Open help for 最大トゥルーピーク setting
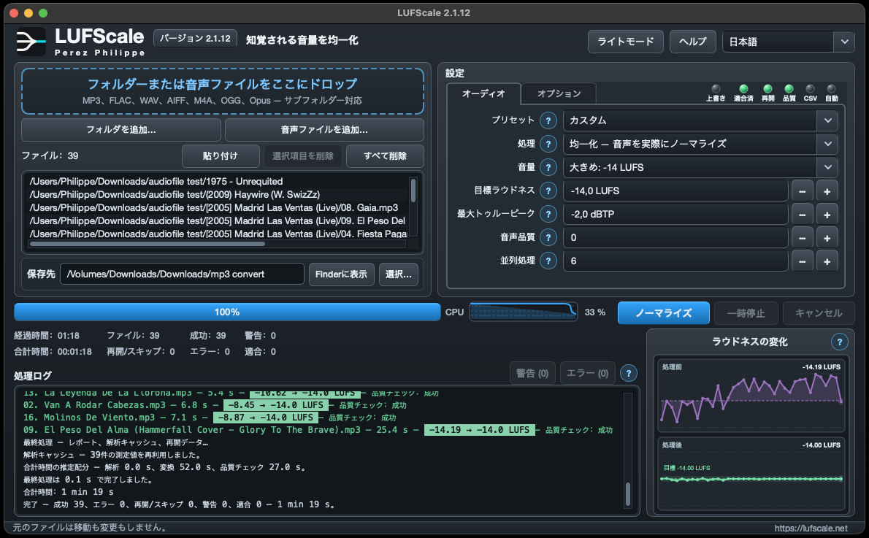 (x=548, y=214)
